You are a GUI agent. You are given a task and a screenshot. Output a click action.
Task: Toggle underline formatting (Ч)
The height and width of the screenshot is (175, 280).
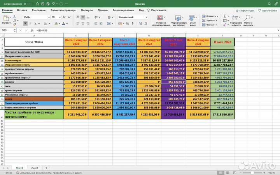35,23
